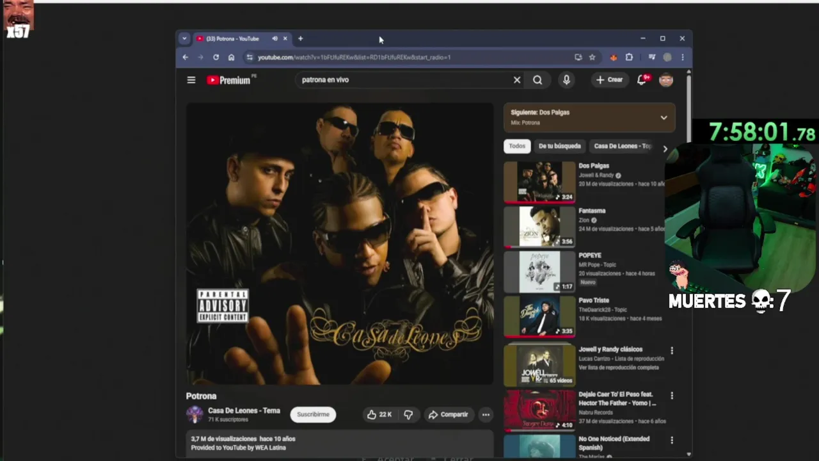
Task: Go to YouTube Premium home logo
Action: tap(228, 80)
